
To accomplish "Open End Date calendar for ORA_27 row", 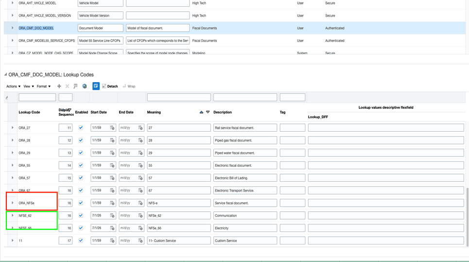I will pos(140,128).
